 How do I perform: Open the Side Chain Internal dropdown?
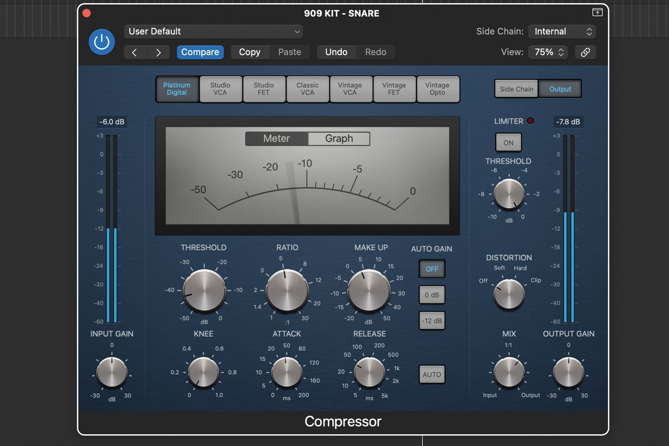point(562,31)
